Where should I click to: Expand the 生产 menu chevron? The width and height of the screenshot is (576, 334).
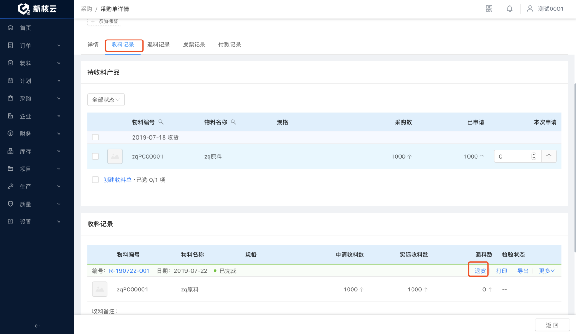59,187
